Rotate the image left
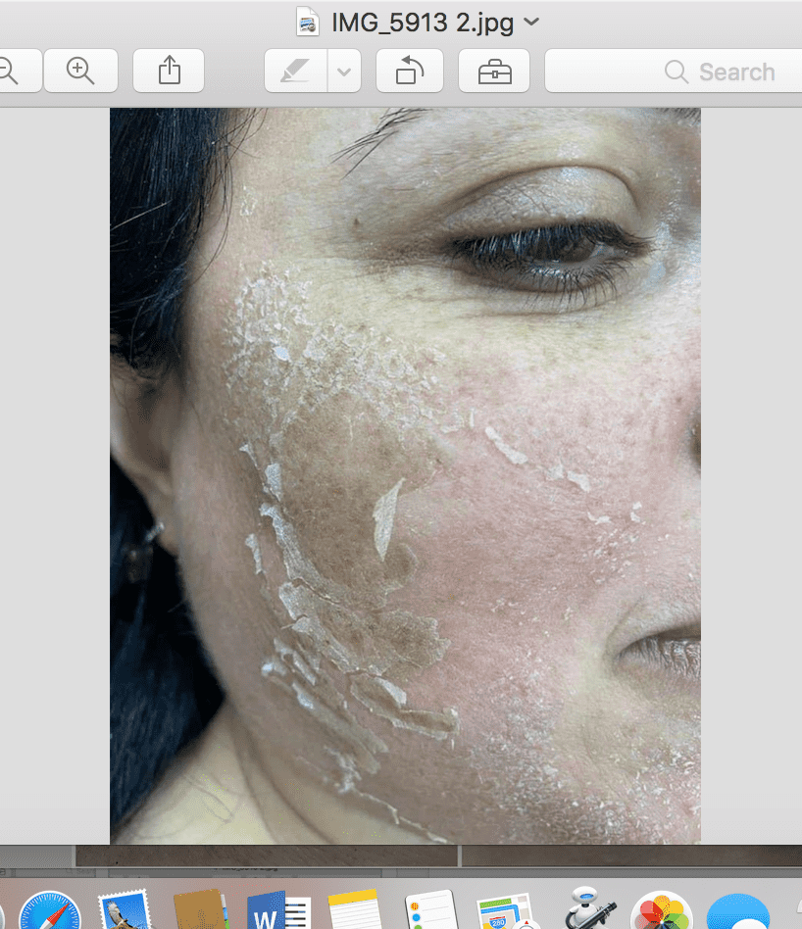This screenshot has width=802, height=929. click(x=408, y=72)
